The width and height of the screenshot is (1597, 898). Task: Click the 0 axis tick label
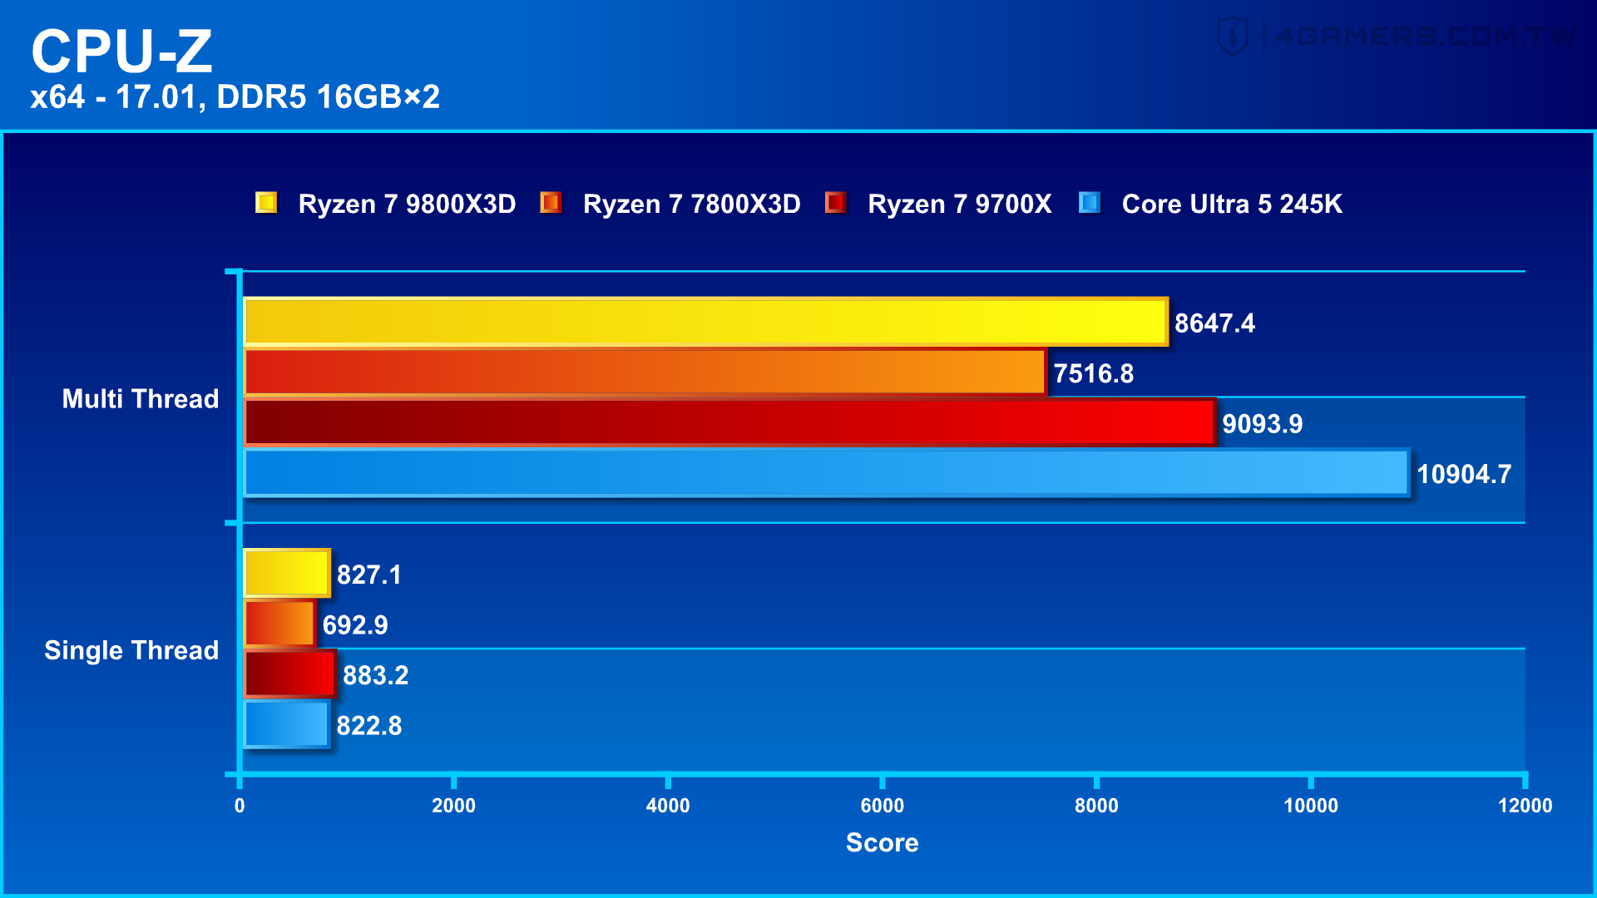tap(240, 806)
